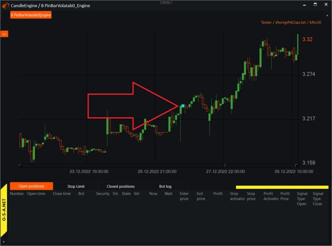Show the Closed positions tab
332x246 pixels.
coord(120,186)
